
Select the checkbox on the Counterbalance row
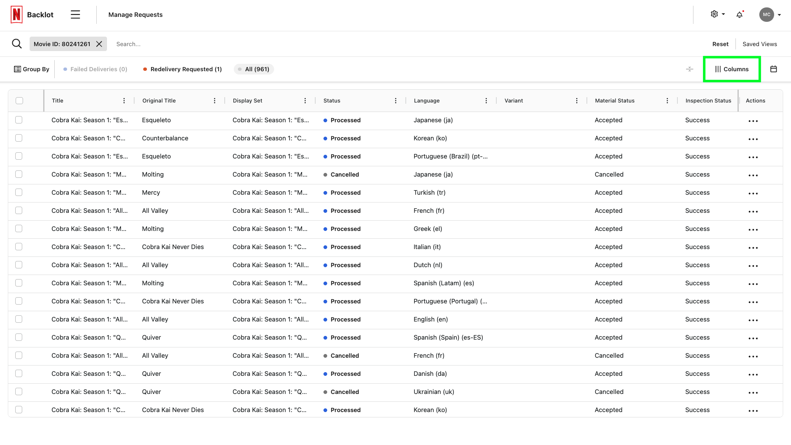pos(19,138)
